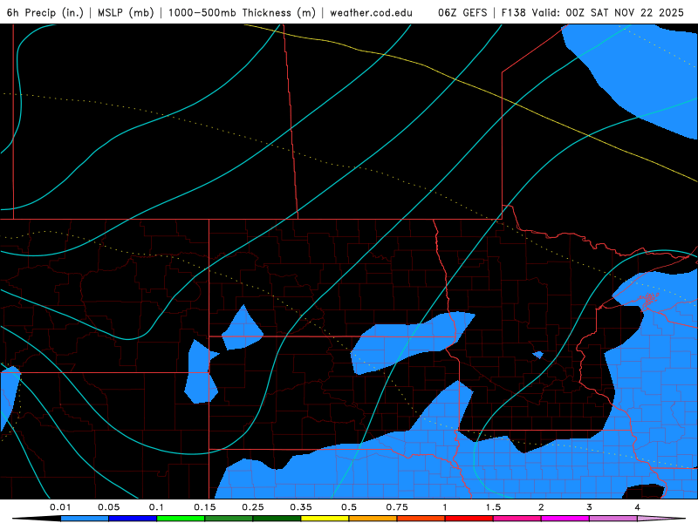Screen dimensions: 698x523
Task: Select the yellow 0.35–0.5 legend swatch
Action: (325, 519)
